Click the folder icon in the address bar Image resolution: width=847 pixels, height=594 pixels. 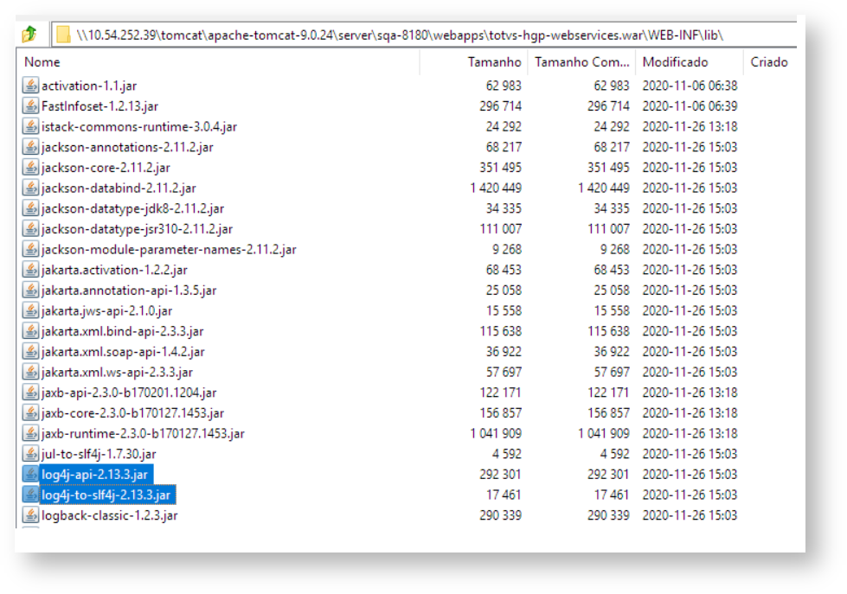tap(63, 35)
